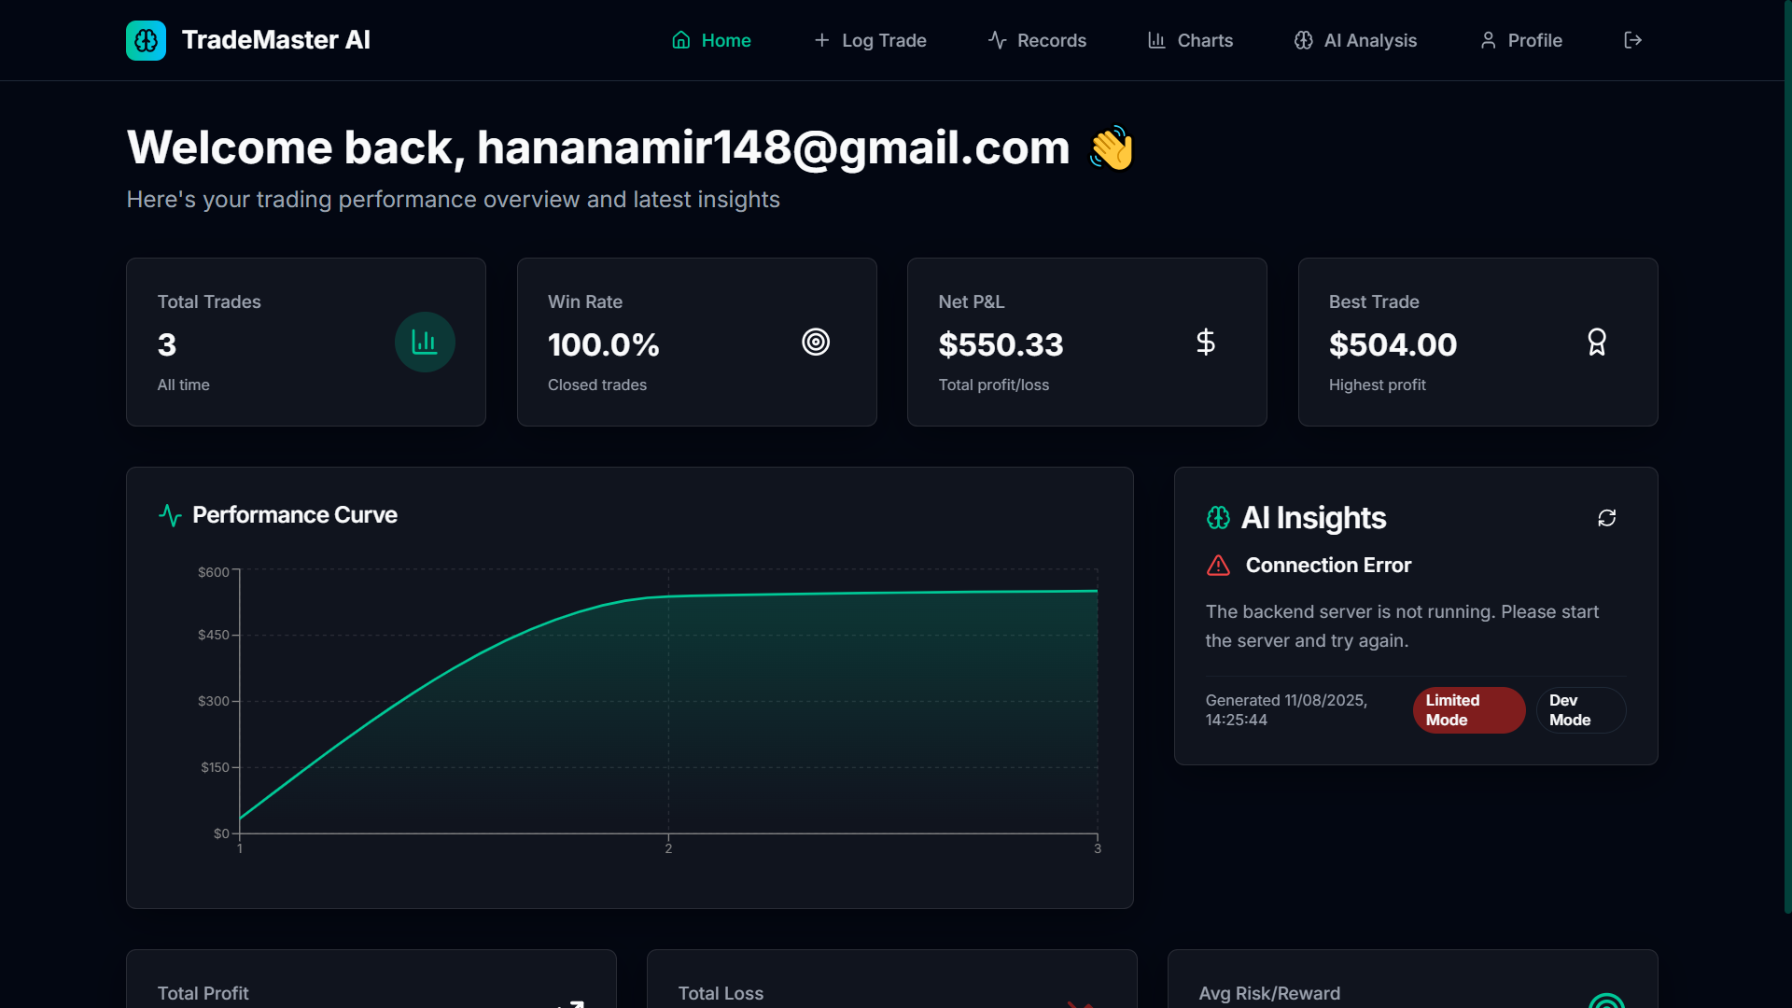Viewport: 1792px width, 1008px height.
Task: Click the red warning triangle icon
Action: pyautogui.click(x=1218, y=566)
